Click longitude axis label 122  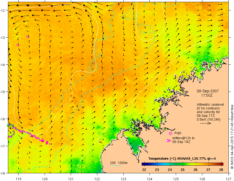97,179
